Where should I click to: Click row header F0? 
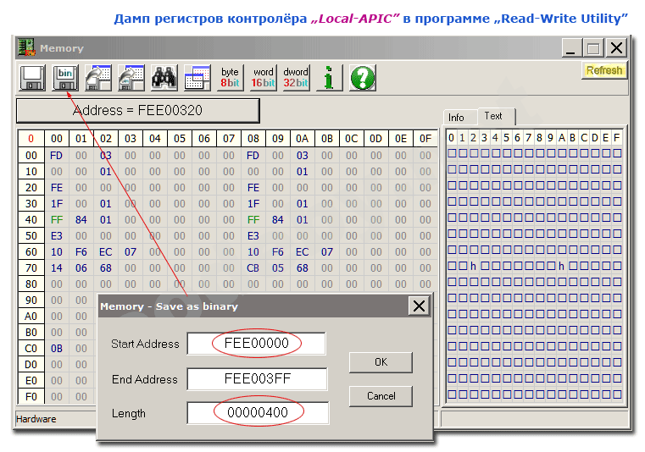(x=31, y=397)
